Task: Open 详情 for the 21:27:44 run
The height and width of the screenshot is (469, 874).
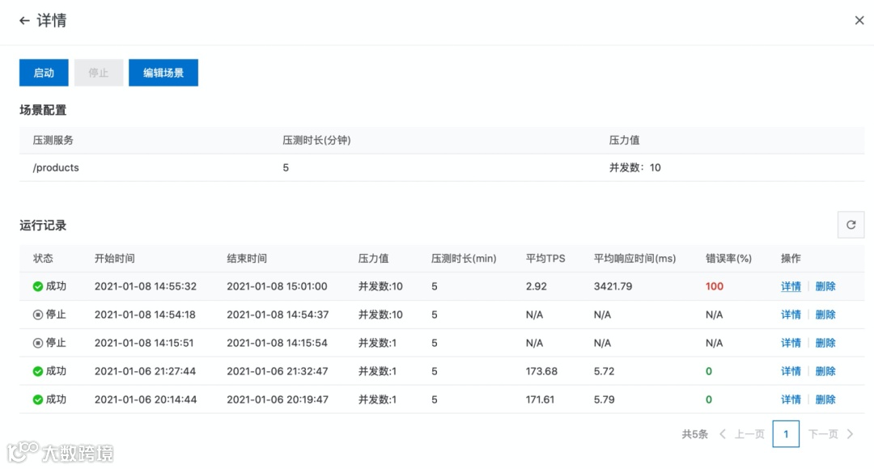Action: pyautogui.click(x=791, y=371)
